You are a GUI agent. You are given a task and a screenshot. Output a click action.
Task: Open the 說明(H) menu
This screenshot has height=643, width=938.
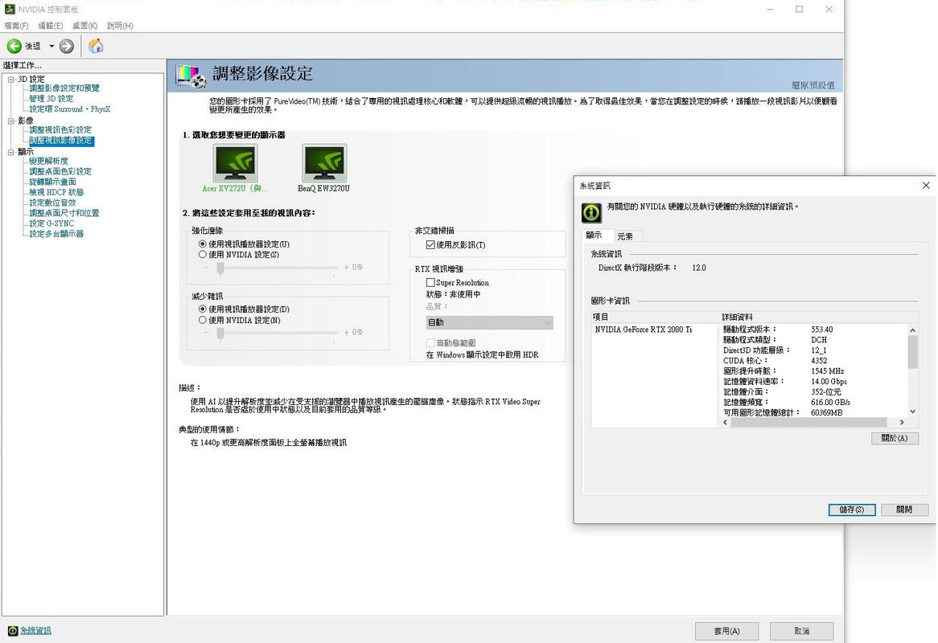click(120, 26)
